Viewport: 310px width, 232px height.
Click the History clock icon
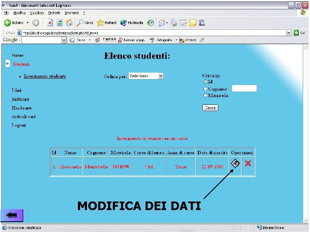tap(150, 23)
